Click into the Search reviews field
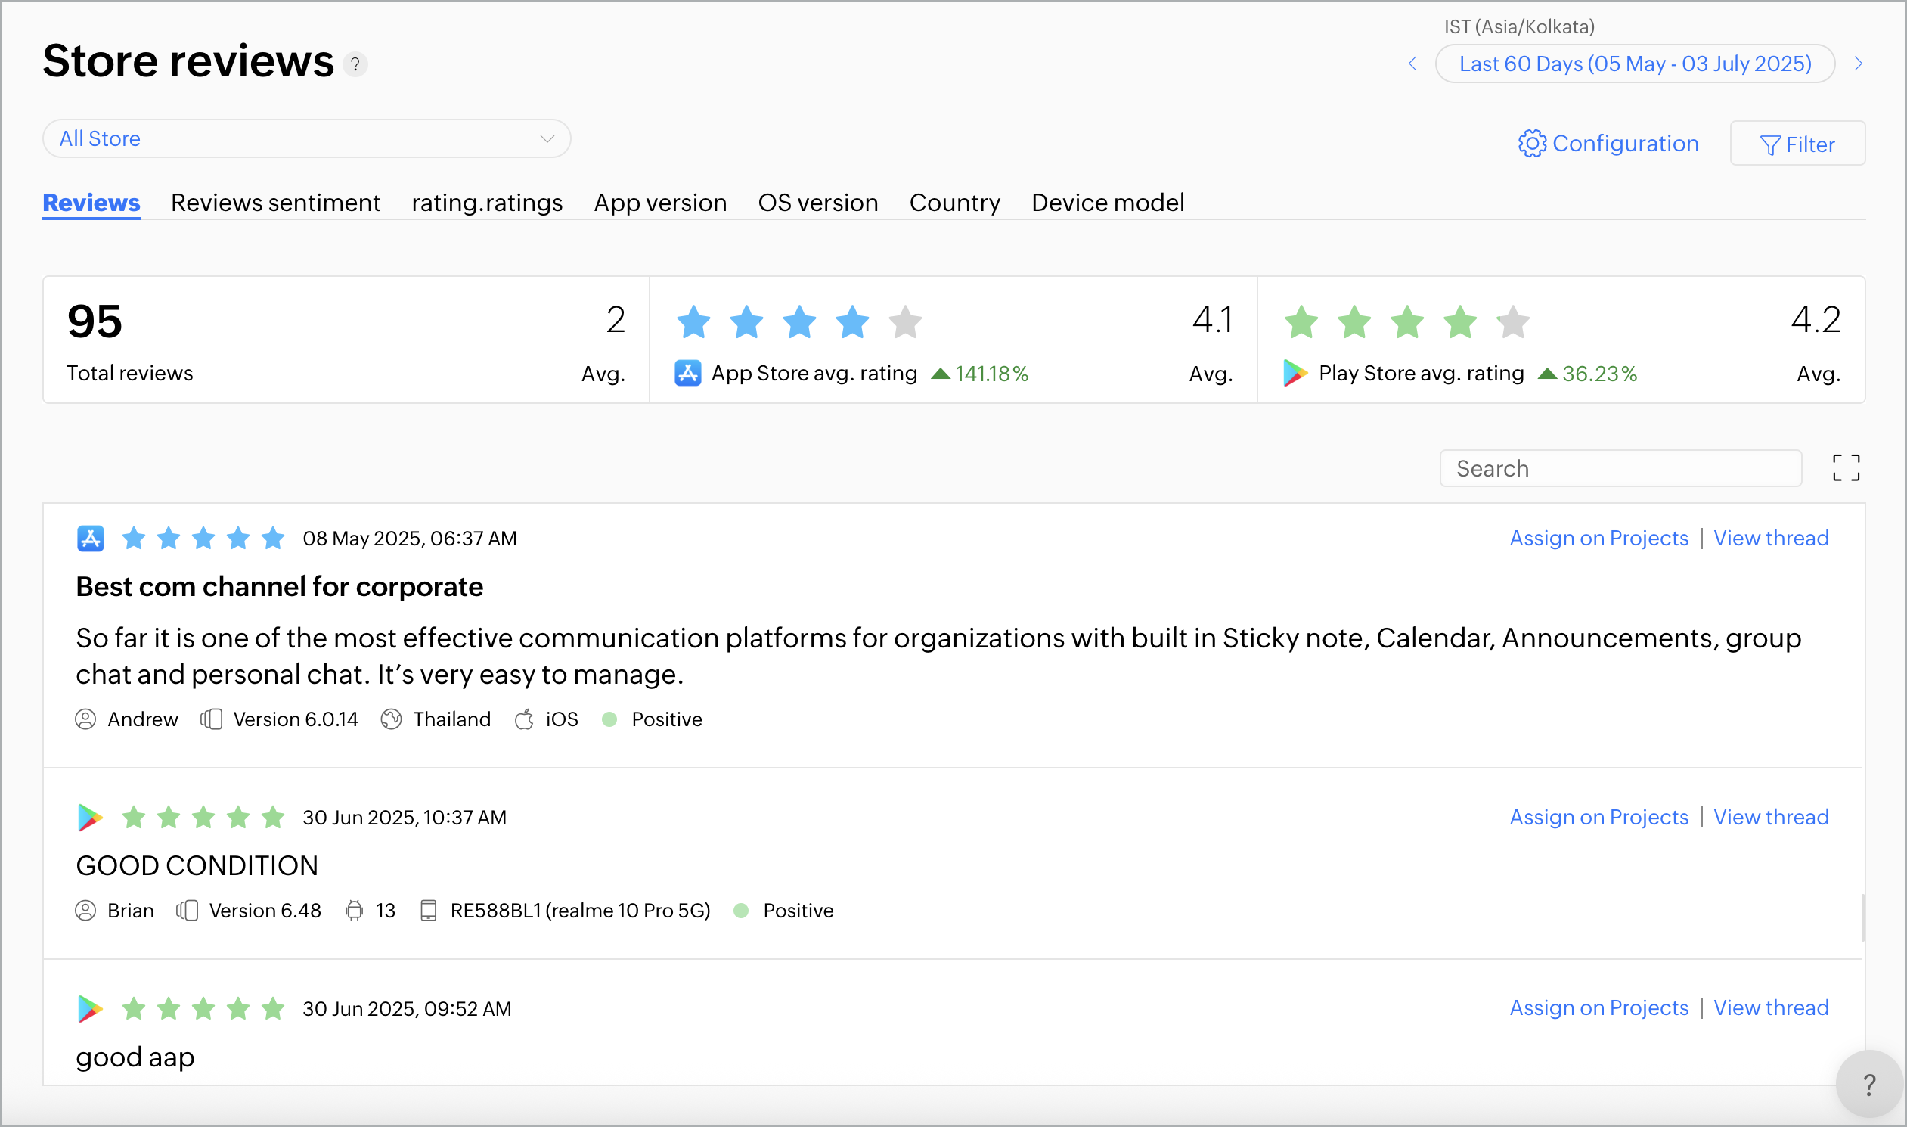 click(x=1620, y=468)
